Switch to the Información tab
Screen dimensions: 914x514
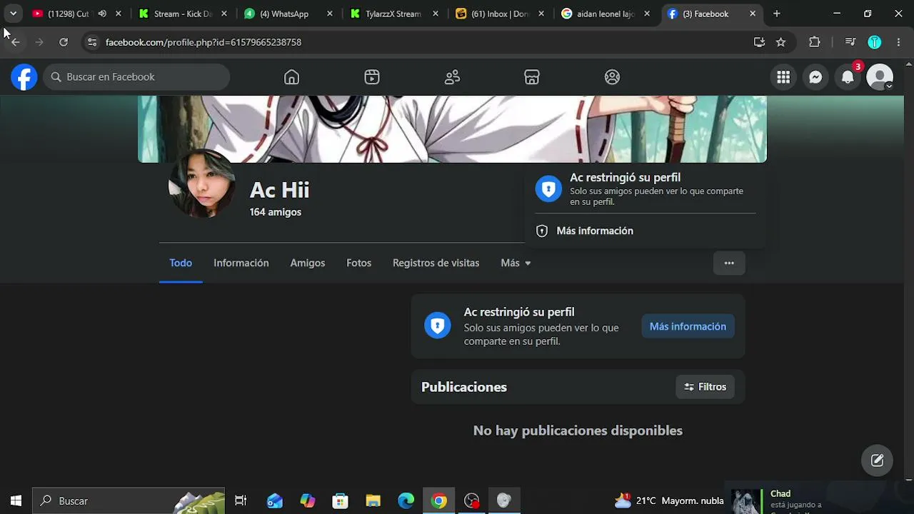click(x=241, y=263)
